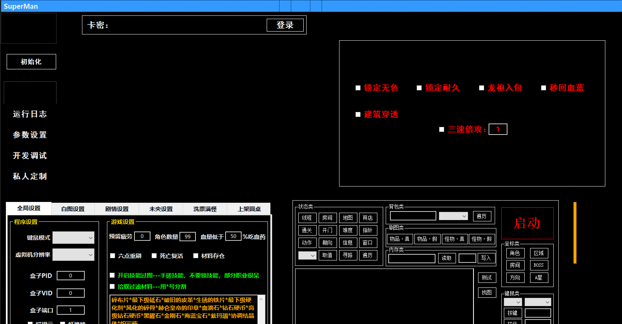
Task: Click the BOSS coordinate tool
Action: 538,265
